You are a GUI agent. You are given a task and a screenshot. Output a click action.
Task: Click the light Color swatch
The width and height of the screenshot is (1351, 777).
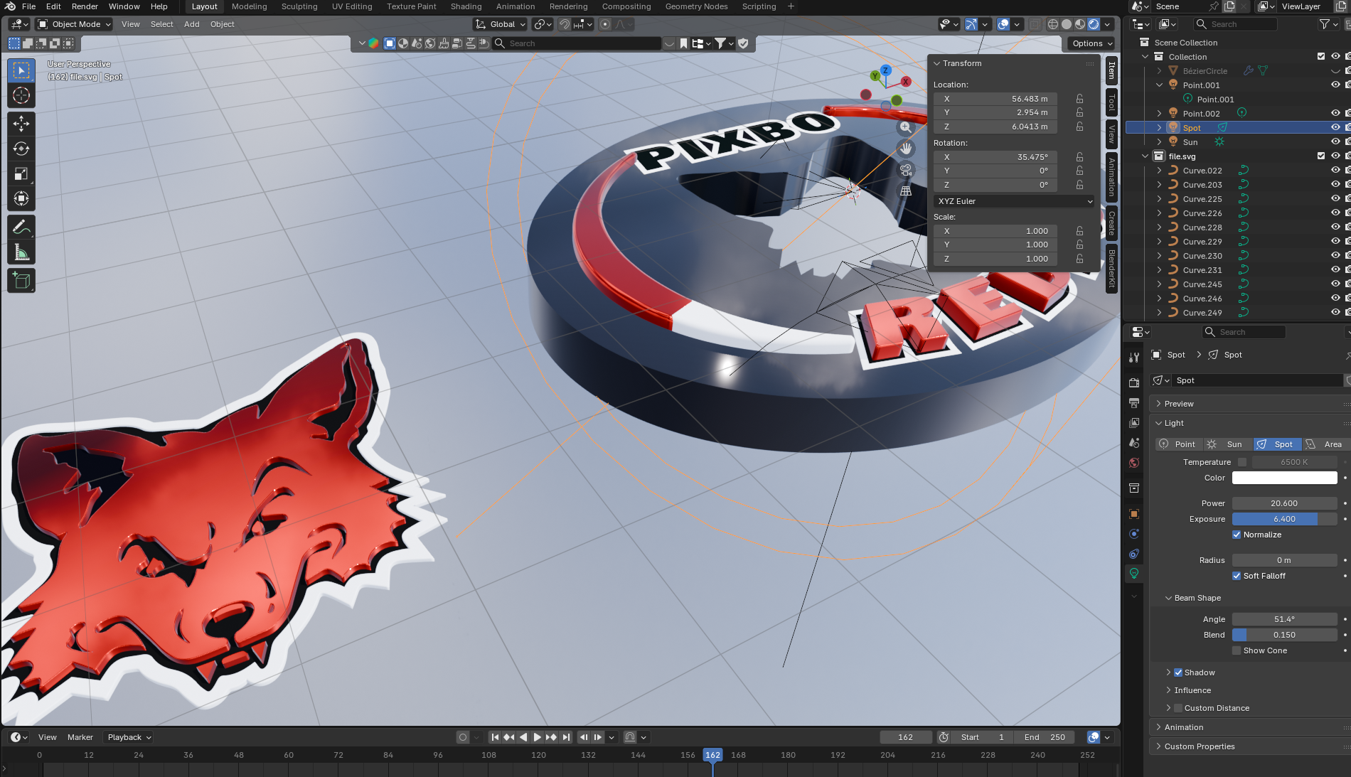[x=1284, y=478]
